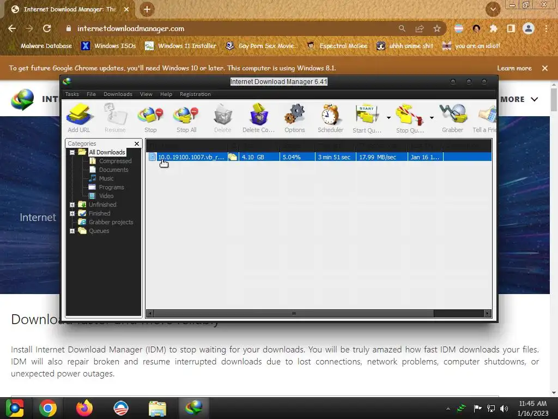558x419 pixels.
Task: Open the Grabber tool
Action: 452,118
